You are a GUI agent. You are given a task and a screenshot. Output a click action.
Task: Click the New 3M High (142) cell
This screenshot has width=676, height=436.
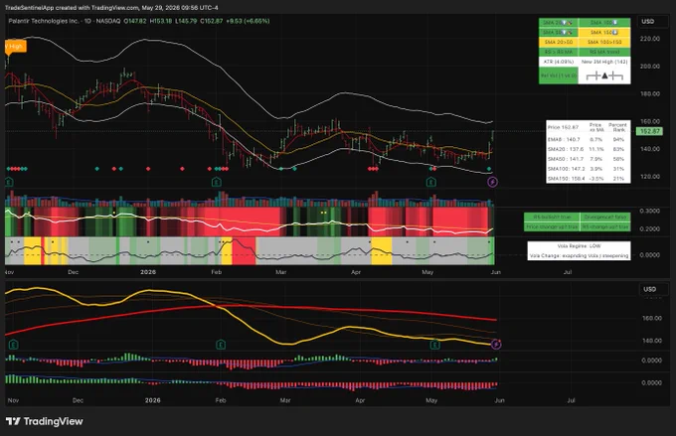tap(604, 62)
